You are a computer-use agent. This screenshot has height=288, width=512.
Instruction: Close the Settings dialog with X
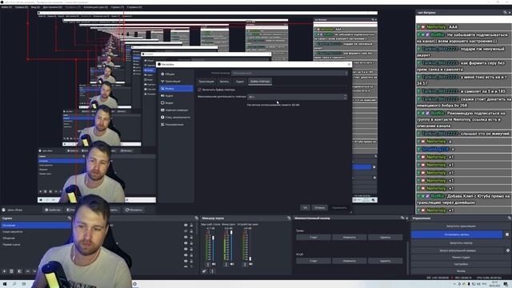[x=349, y=64]
